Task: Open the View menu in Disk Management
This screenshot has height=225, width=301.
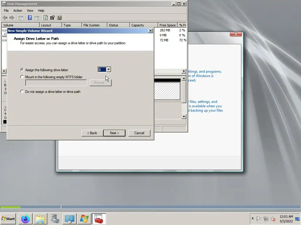Action: (x=30, y=11)
